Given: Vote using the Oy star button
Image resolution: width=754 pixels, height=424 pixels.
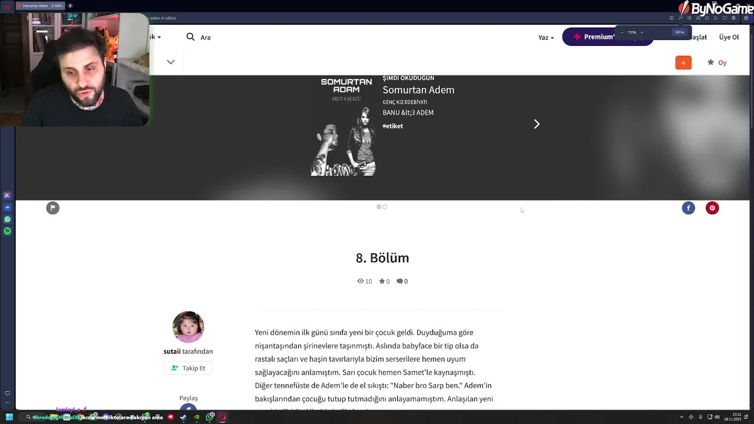Looking at the screenshot, I should tap(717, 62).
